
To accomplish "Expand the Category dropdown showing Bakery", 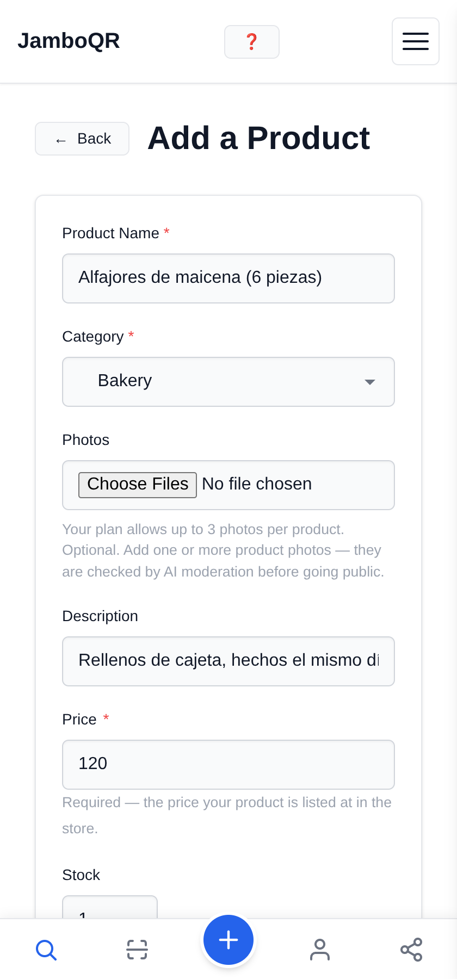I will (228, 382).
